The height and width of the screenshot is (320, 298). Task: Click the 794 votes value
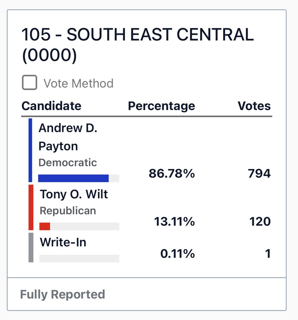click(259, 174)
